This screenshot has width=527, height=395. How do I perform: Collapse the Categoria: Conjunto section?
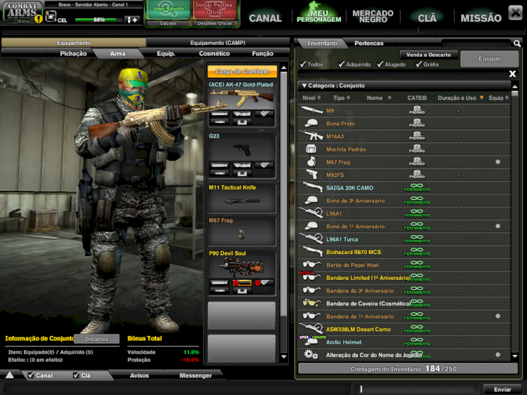[304, 86]
